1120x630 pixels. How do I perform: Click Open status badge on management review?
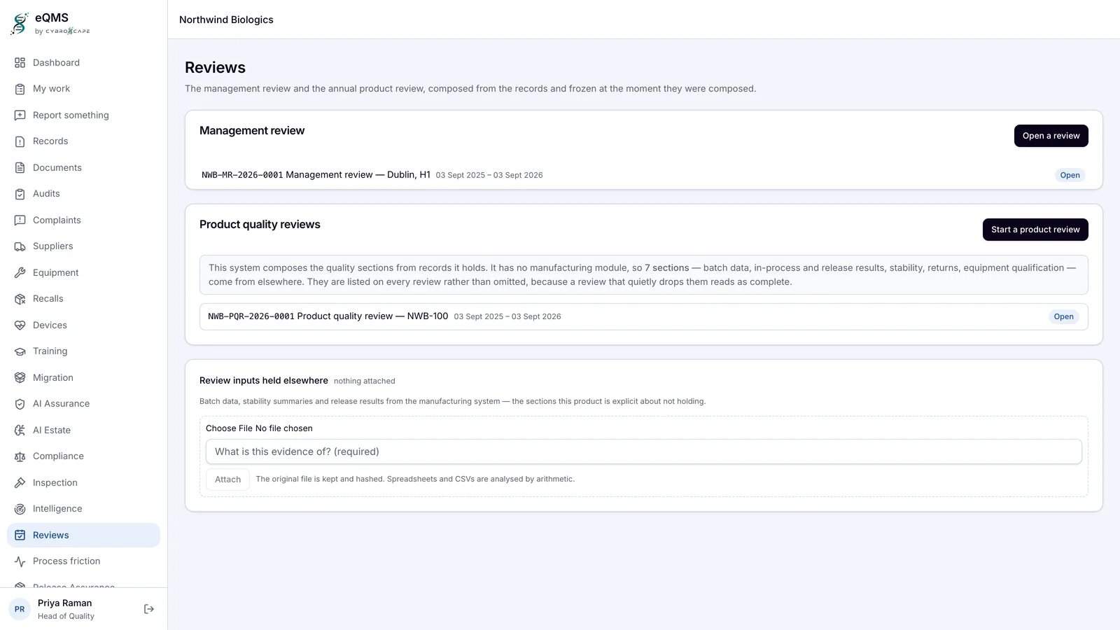click(1070, 175)
